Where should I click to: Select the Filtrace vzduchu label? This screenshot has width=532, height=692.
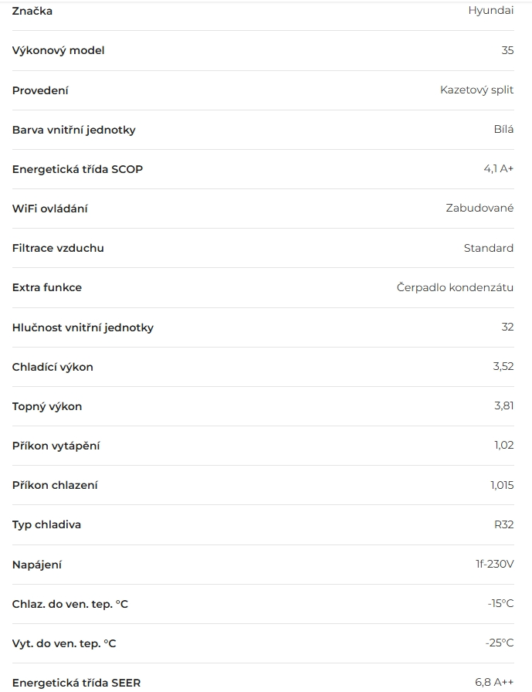click(x=58, y=248)
